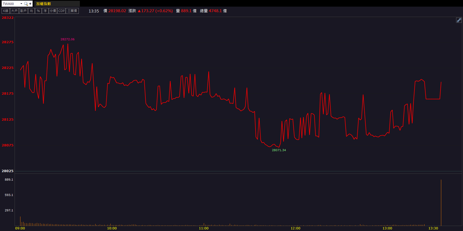This screenshot has height=231, width=463.
Task: Open the TWA00 symbol dropdown arrow
Action: tap(21, 4)
